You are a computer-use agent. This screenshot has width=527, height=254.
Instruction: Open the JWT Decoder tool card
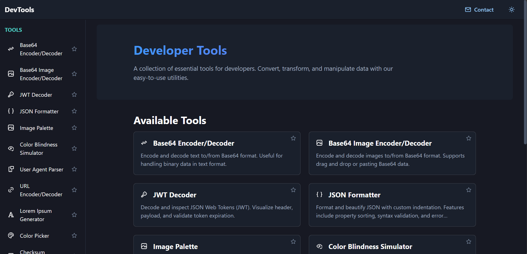(217, 205)
